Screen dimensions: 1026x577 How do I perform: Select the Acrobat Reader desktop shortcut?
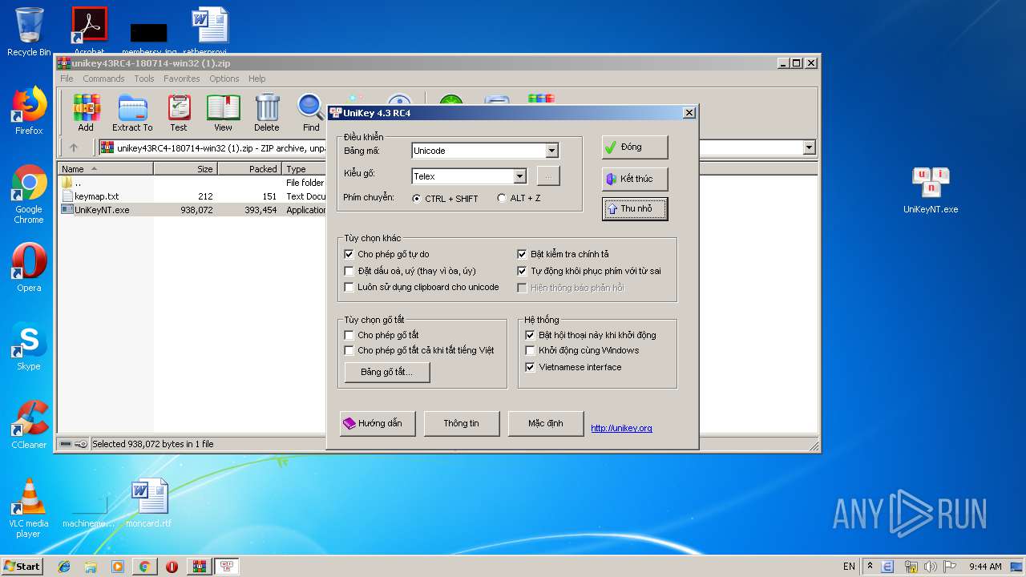click(89, 32)
